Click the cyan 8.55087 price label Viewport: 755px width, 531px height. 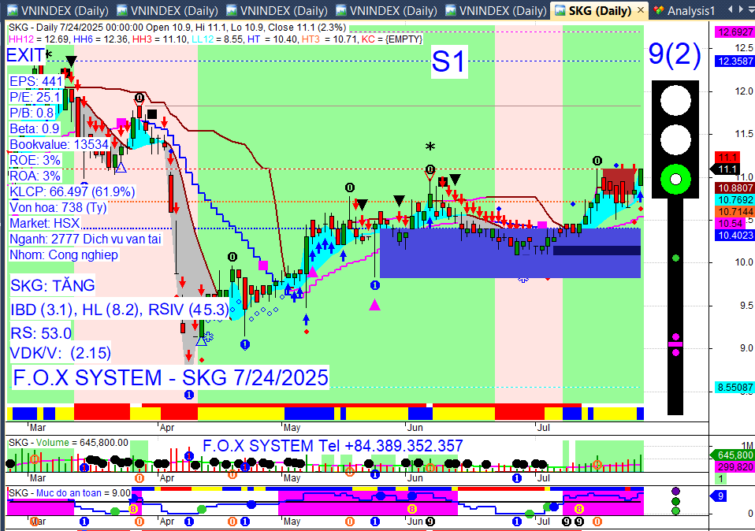coord(735,387)
